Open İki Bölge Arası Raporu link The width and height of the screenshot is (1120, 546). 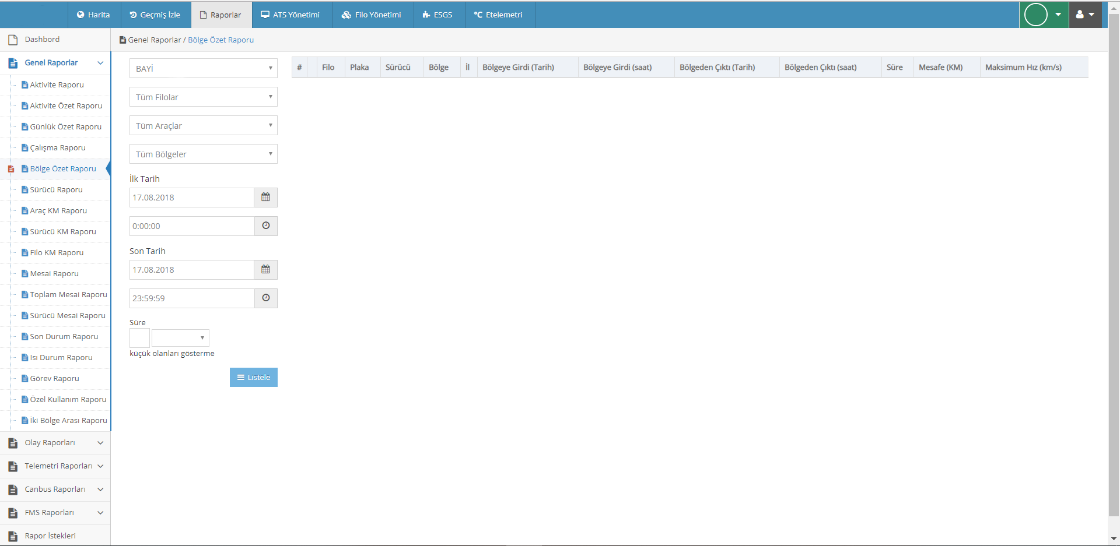coord(69,421)
